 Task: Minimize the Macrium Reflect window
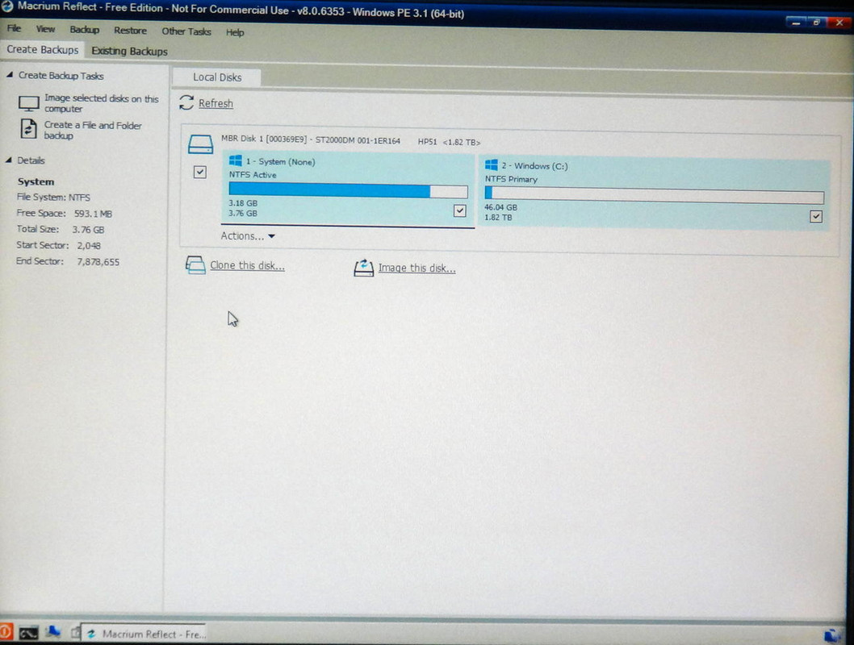[796, 23]
